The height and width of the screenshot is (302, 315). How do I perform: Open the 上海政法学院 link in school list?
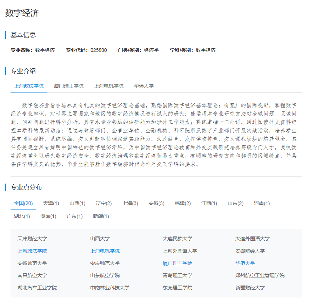point(32,251)
